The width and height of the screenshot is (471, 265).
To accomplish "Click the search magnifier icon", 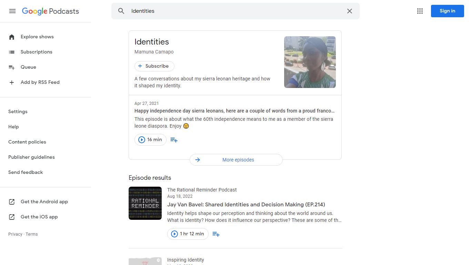I will click(x=121, y=11).
